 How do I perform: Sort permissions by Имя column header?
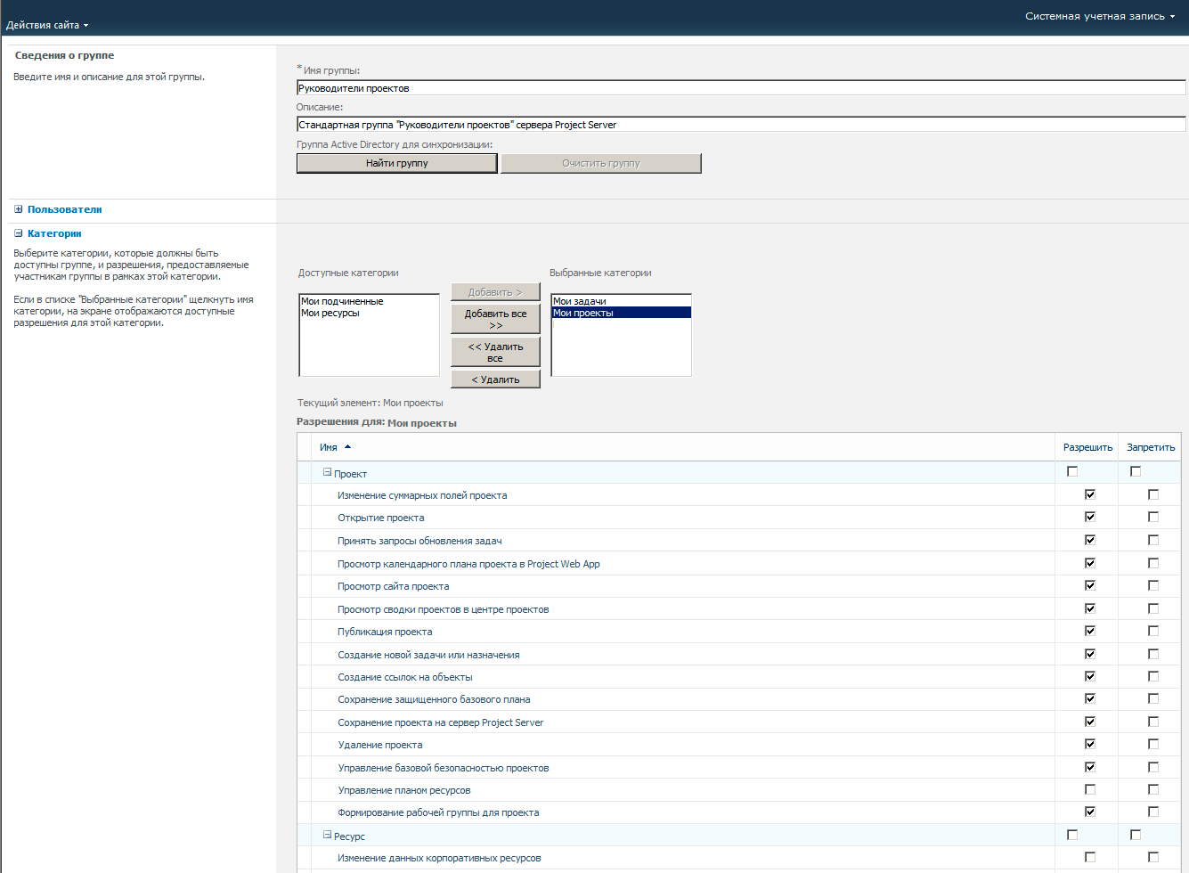[x=329, y=447]
